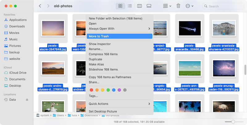Apply the yellow tag color
Image resolution: width=247 pixels, height=125 pixels.
[x=103, y=90]
